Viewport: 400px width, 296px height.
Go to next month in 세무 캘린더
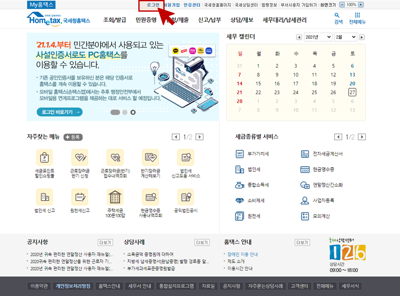click(x=362, y=37)
